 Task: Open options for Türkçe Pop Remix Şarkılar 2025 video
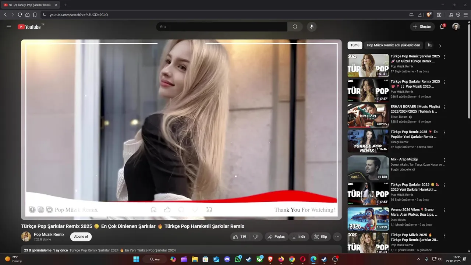click(x=444, y=57)
